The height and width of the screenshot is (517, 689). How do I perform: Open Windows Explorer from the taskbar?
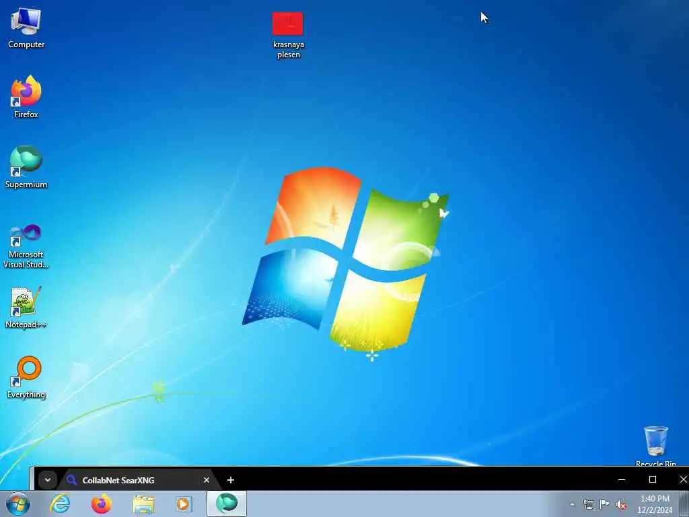point(143,504)
